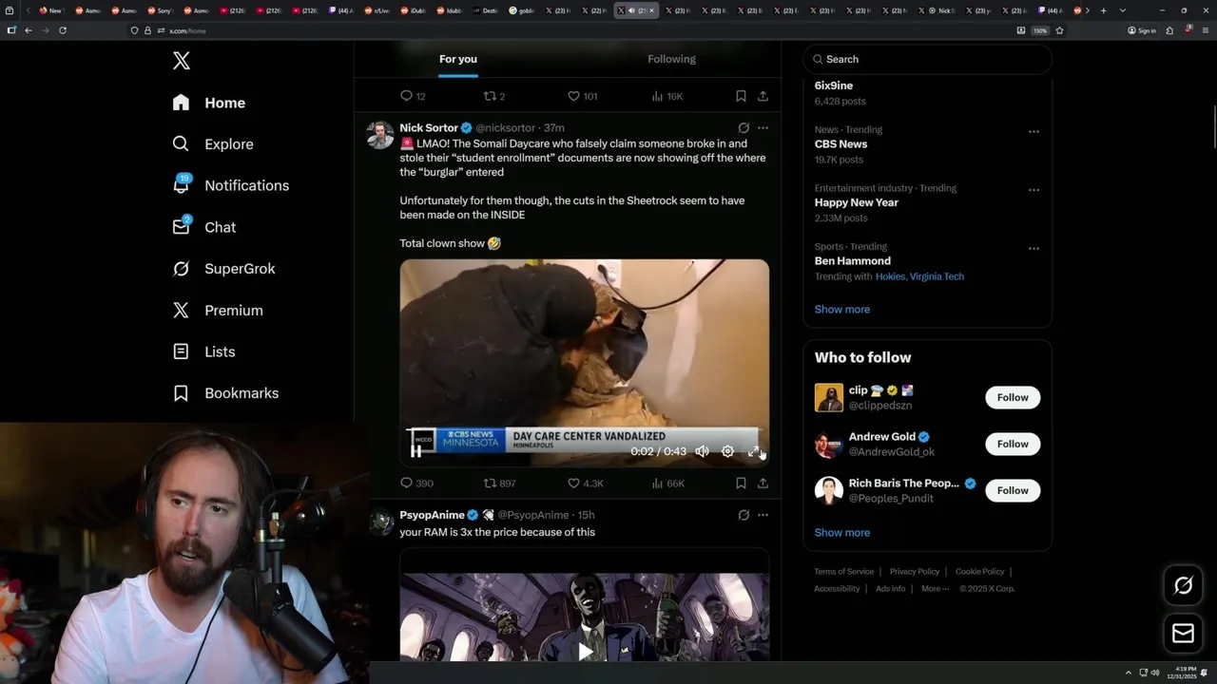
Task: Follow Rich Baris
Action: click(x=1013, y=490)
